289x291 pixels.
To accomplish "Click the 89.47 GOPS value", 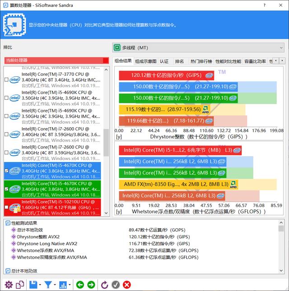I will 157,230.
